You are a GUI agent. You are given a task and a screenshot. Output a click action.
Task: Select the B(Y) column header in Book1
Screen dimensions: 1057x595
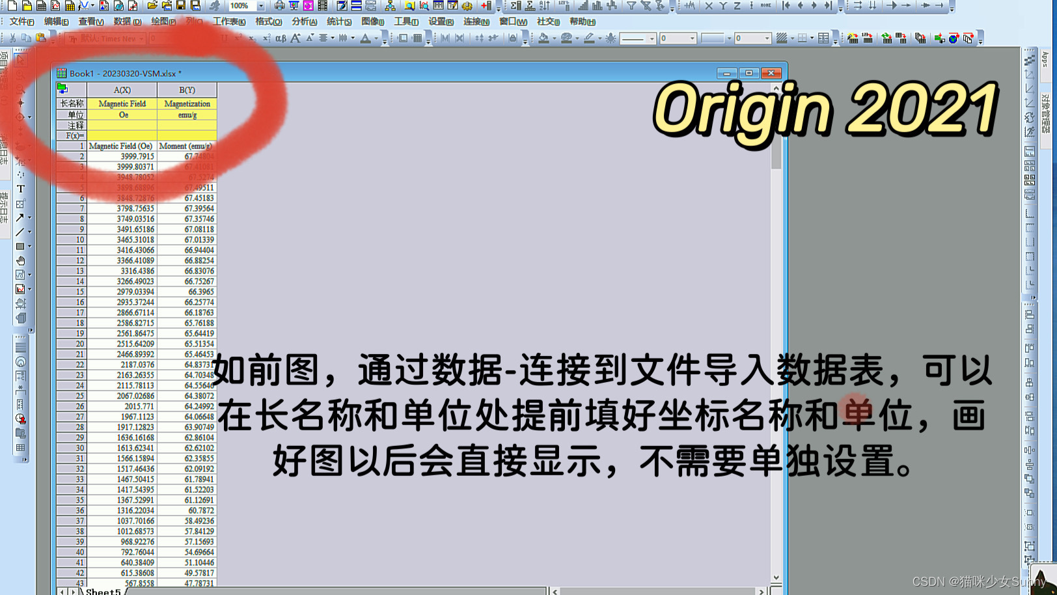[187, 89]
